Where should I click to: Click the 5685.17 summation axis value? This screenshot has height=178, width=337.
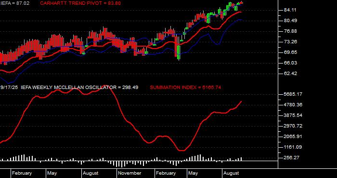(x=293, y=94)
